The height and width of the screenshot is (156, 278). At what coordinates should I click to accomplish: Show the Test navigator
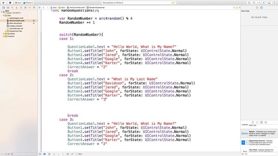point(21,8)
